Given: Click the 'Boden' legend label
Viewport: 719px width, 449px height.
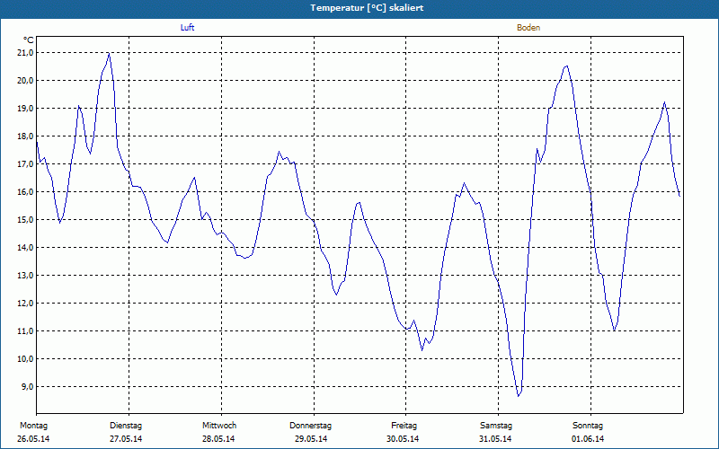Looking at the screenshot, I should pos(528,28).
